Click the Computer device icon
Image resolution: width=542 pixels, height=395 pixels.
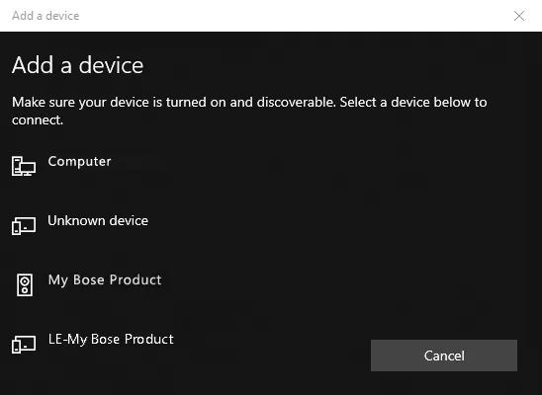[24, 166]
